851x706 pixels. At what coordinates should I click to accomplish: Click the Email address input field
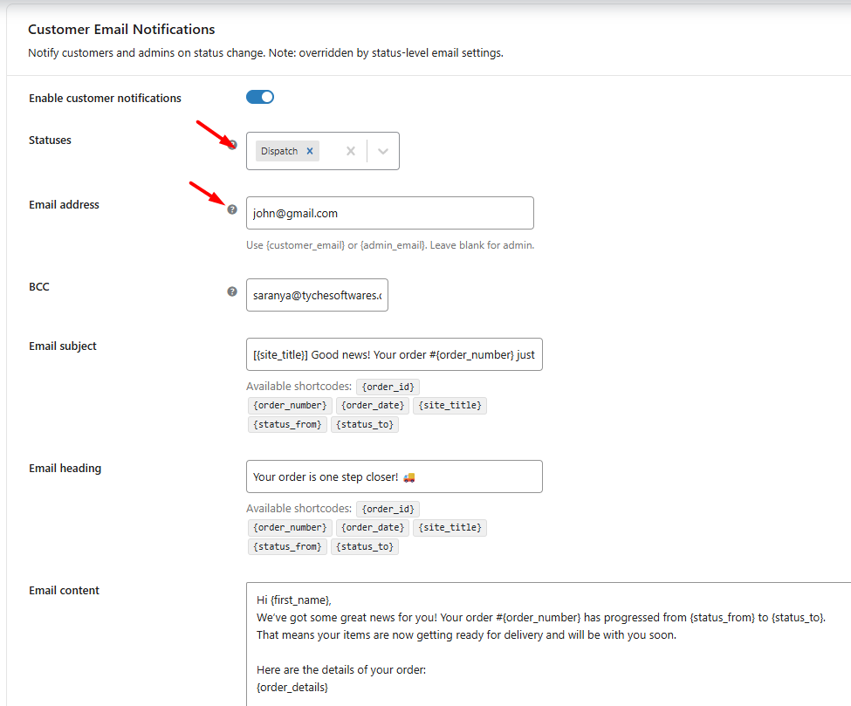point(389,213)
